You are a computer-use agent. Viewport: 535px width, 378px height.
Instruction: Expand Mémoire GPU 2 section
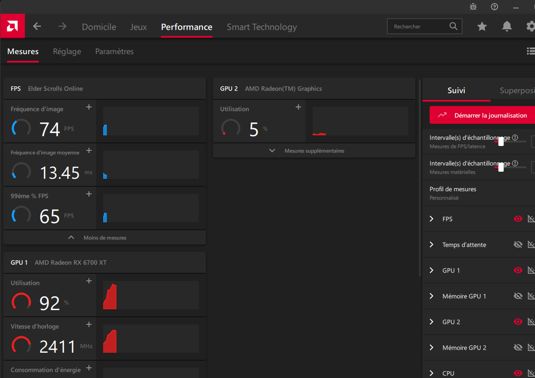point(431,347)
